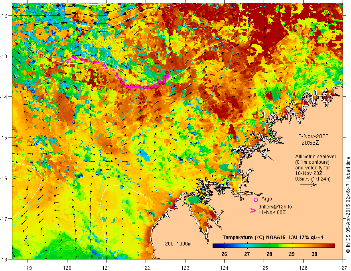
Task: Click the '10-Nov 20Z' text line
Action: coord(309,173)
